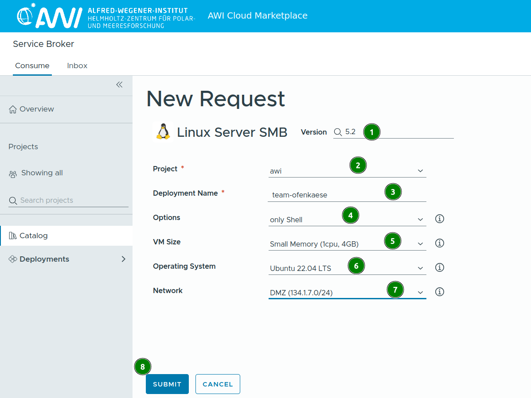
Task: Show info for Operating System field
Action: (439, 267)
